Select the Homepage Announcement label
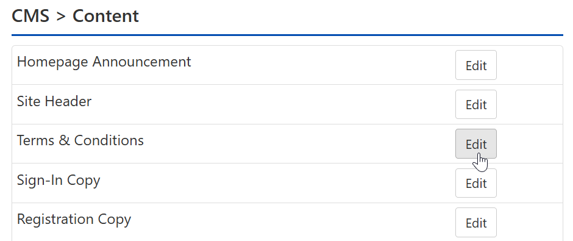573x241 pixels. click(104, 62)
